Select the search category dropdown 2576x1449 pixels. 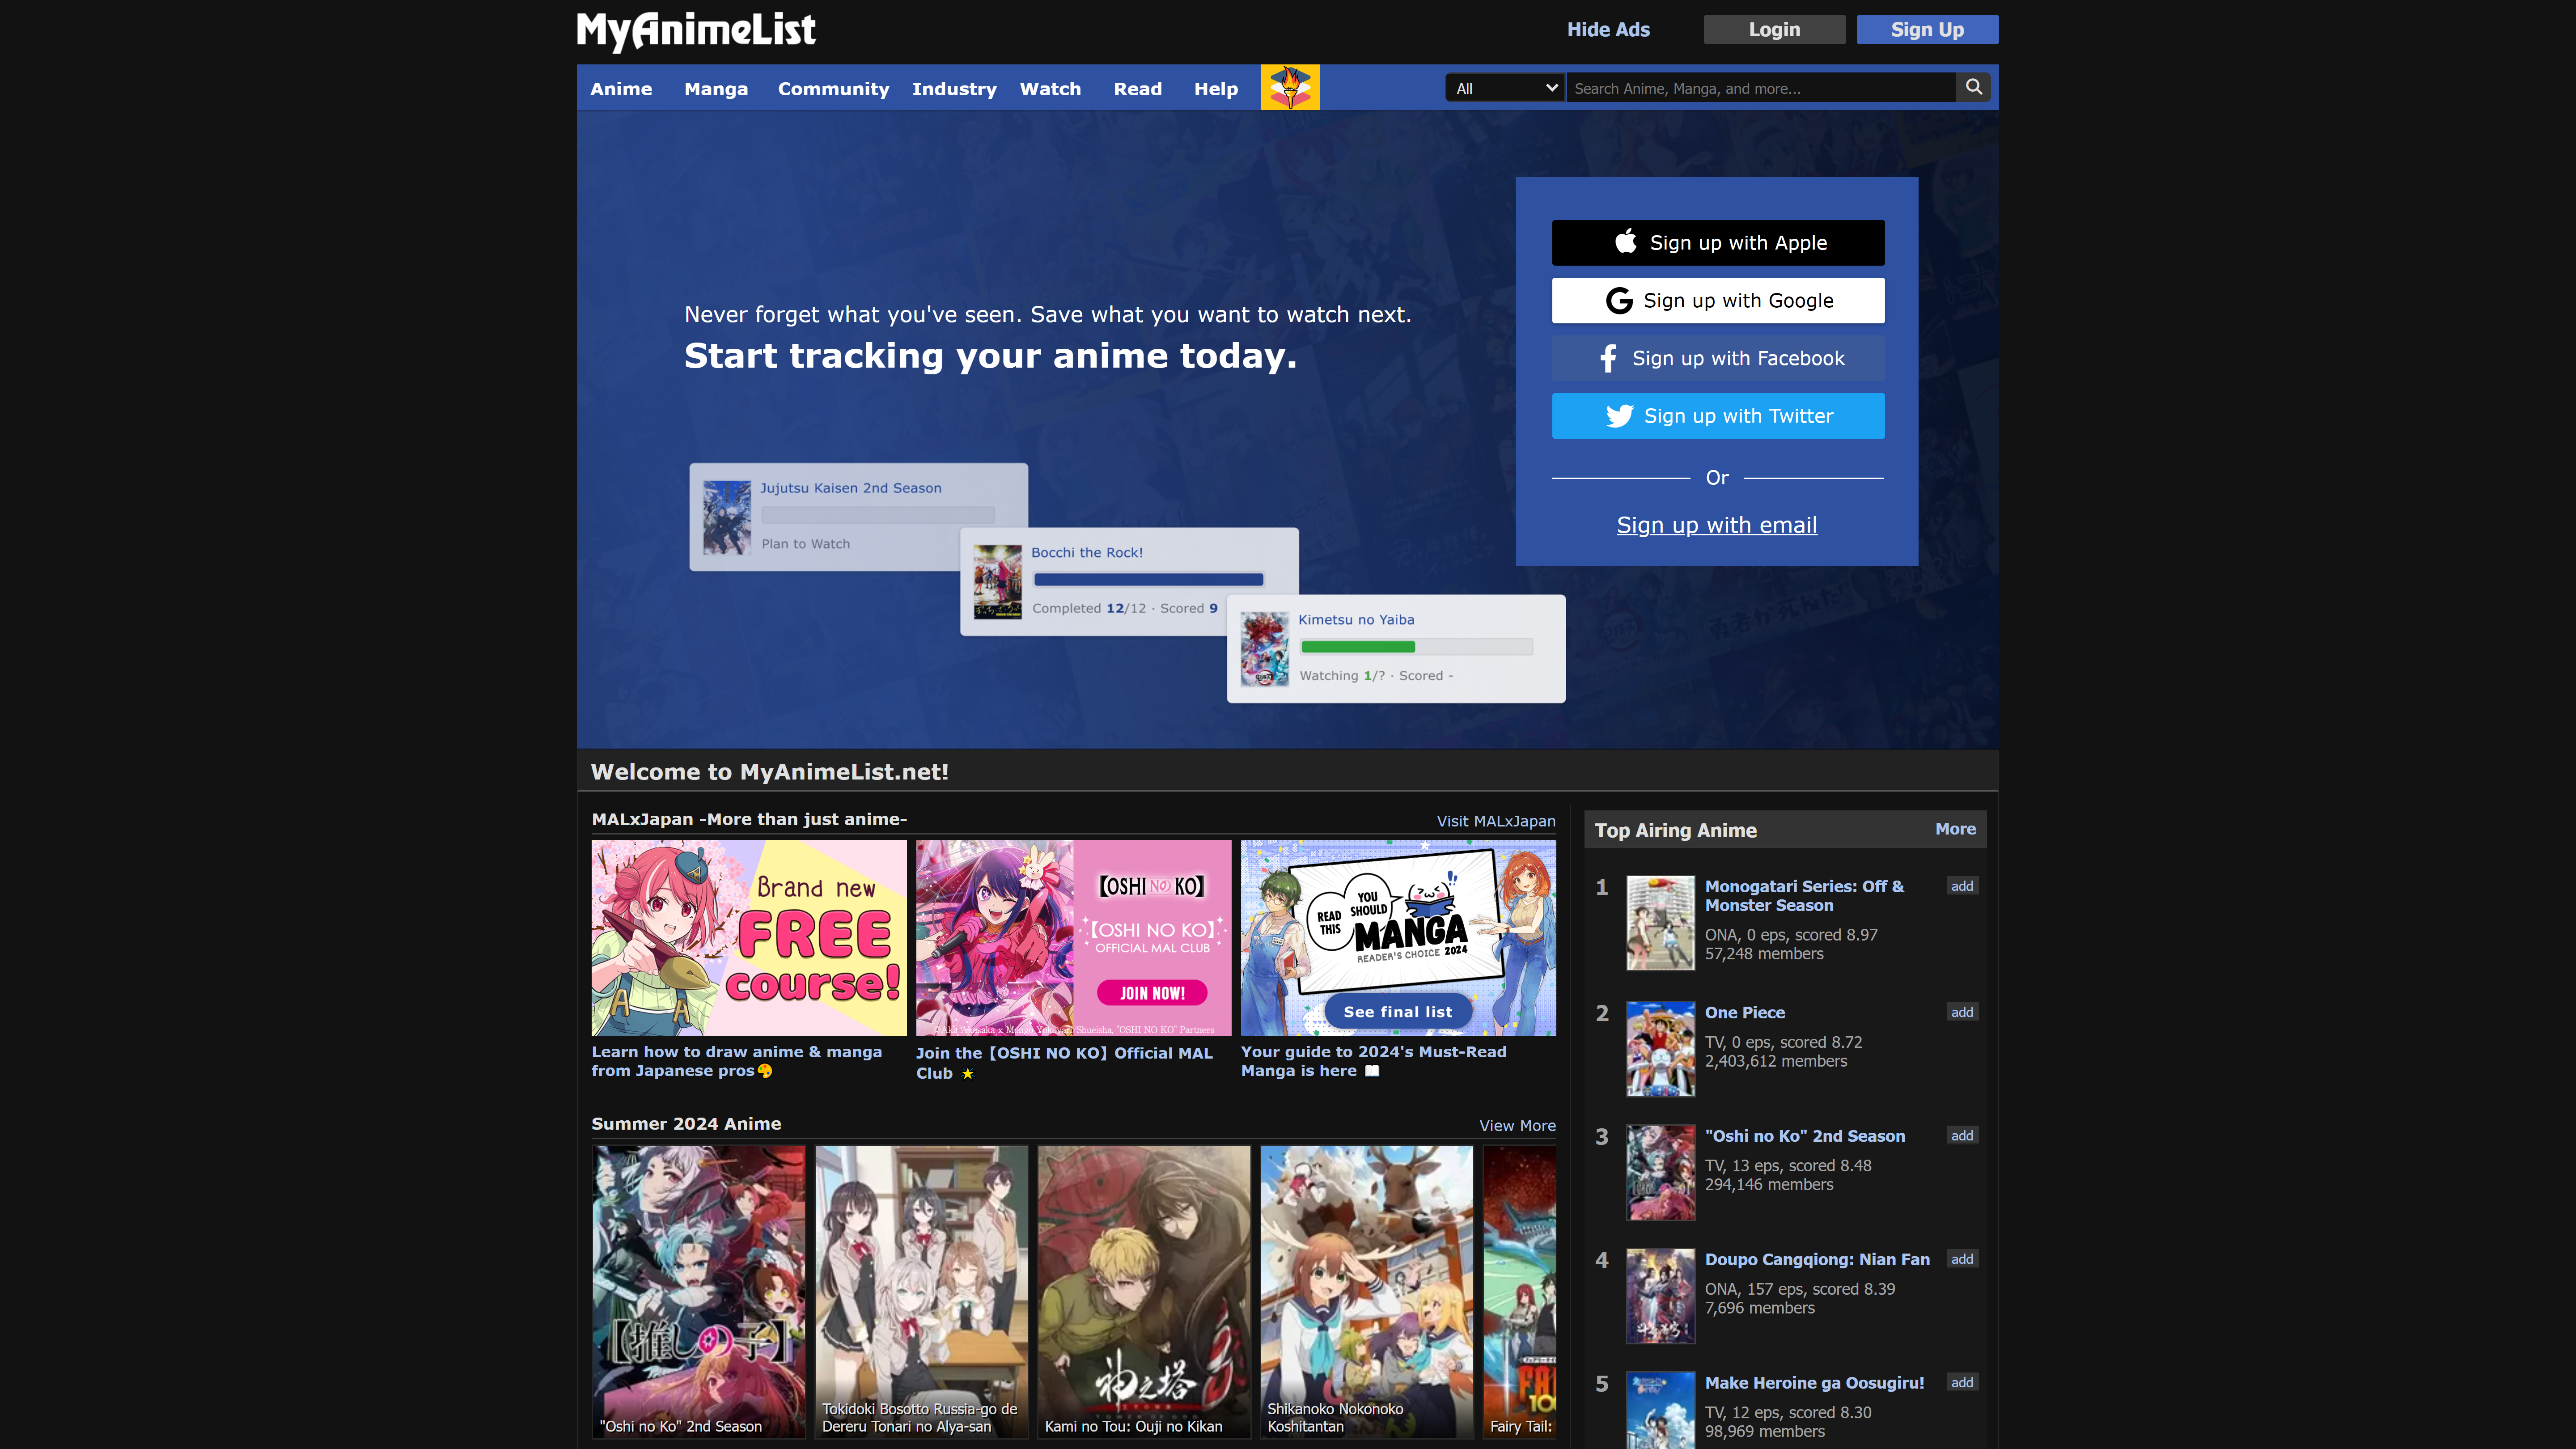pyautogui.click(x=1502, y=87)
